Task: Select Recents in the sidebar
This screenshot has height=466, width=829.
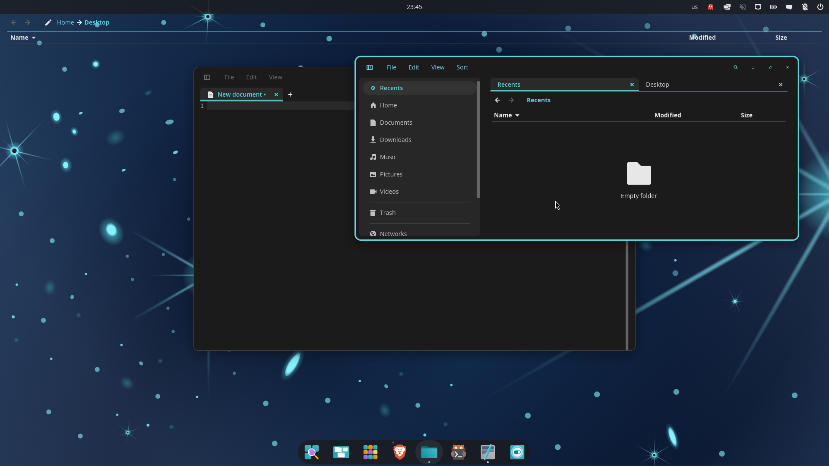Action: pos(419,88)
